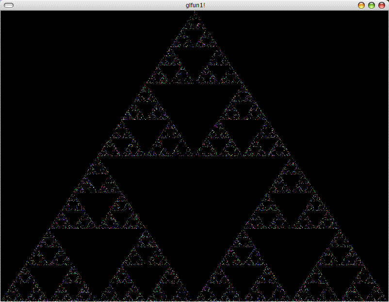Toggle the pill-shaped button at title bar left
Screen dimensions: 389x302
coord(9,5)
